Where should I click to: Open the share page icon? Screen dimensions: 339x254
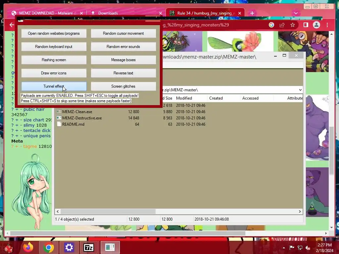coord(282,25)
